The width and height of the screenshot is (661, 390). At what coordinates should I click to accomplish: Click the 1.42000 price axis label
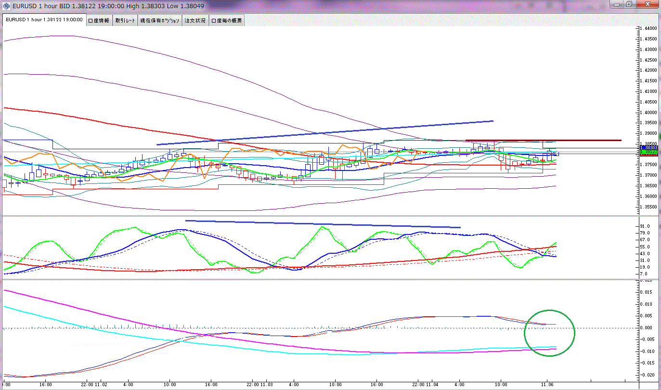point(648,70)
